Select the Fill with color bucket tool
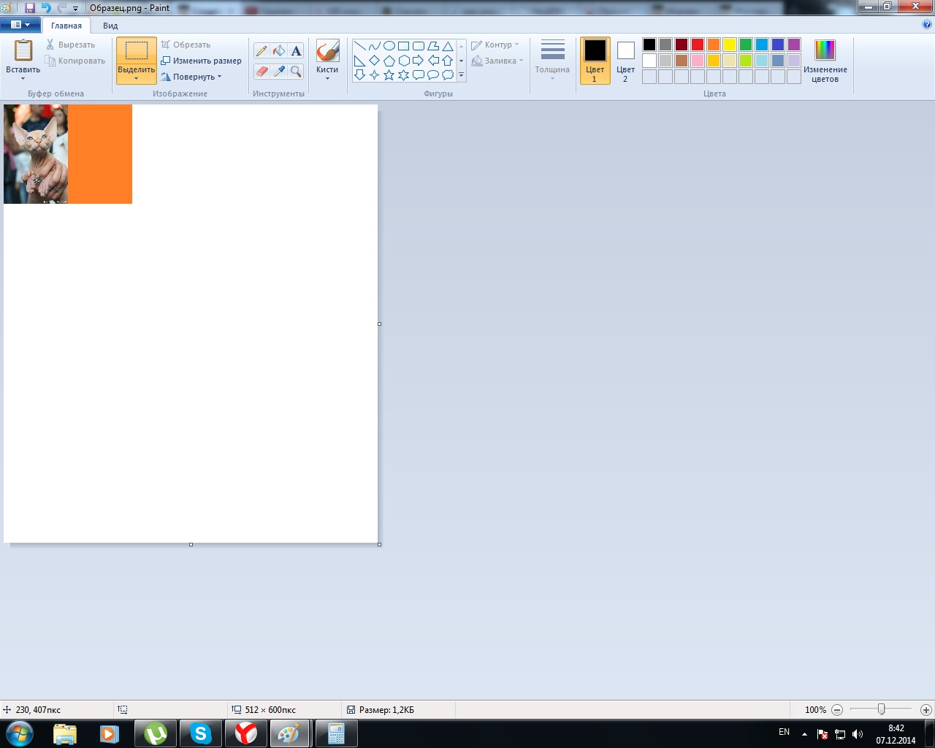935x748 pixels. click(279, 50)
